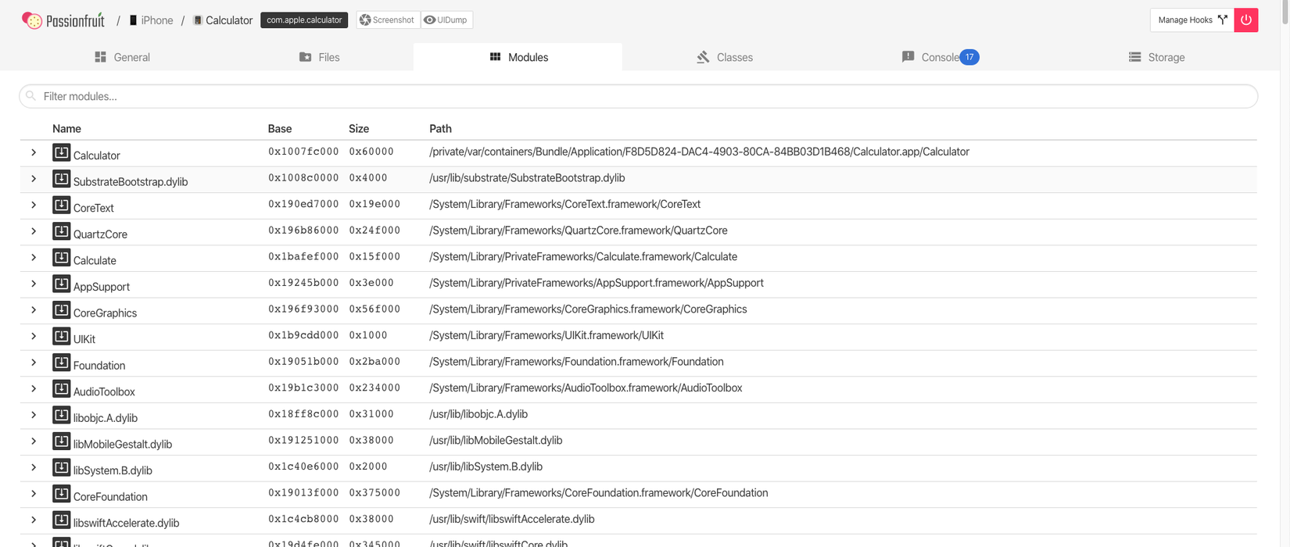Expand the SubstrateBootstrap.dylib module row
This screenshot has width=1290, height=547.
click(34, 179)
